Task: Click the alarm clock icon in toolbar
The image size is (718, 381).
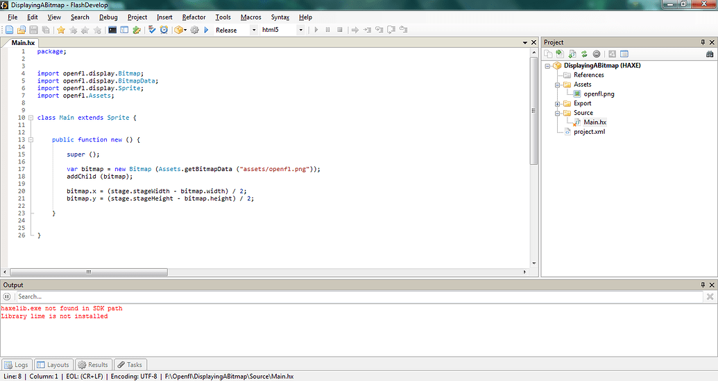Action: (164, 30)
